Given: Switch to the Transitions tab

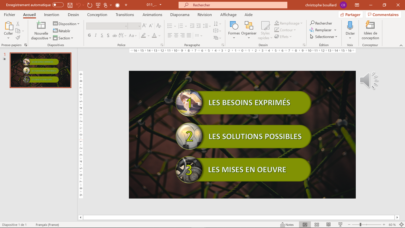Looking at the screenshot, I should pos(125,15).
